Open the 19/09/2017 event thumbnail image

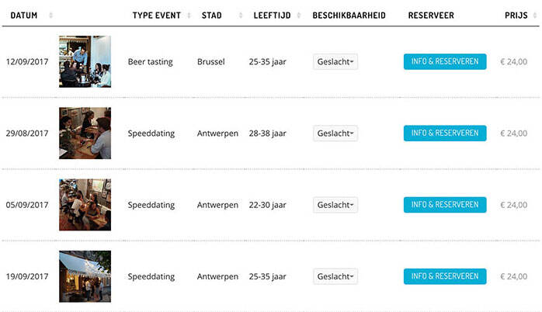pos(85,276)
